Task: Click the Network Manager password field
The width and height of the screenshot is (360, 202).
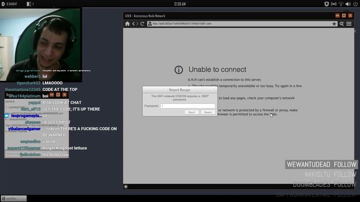Action: (x=187, y=106)
